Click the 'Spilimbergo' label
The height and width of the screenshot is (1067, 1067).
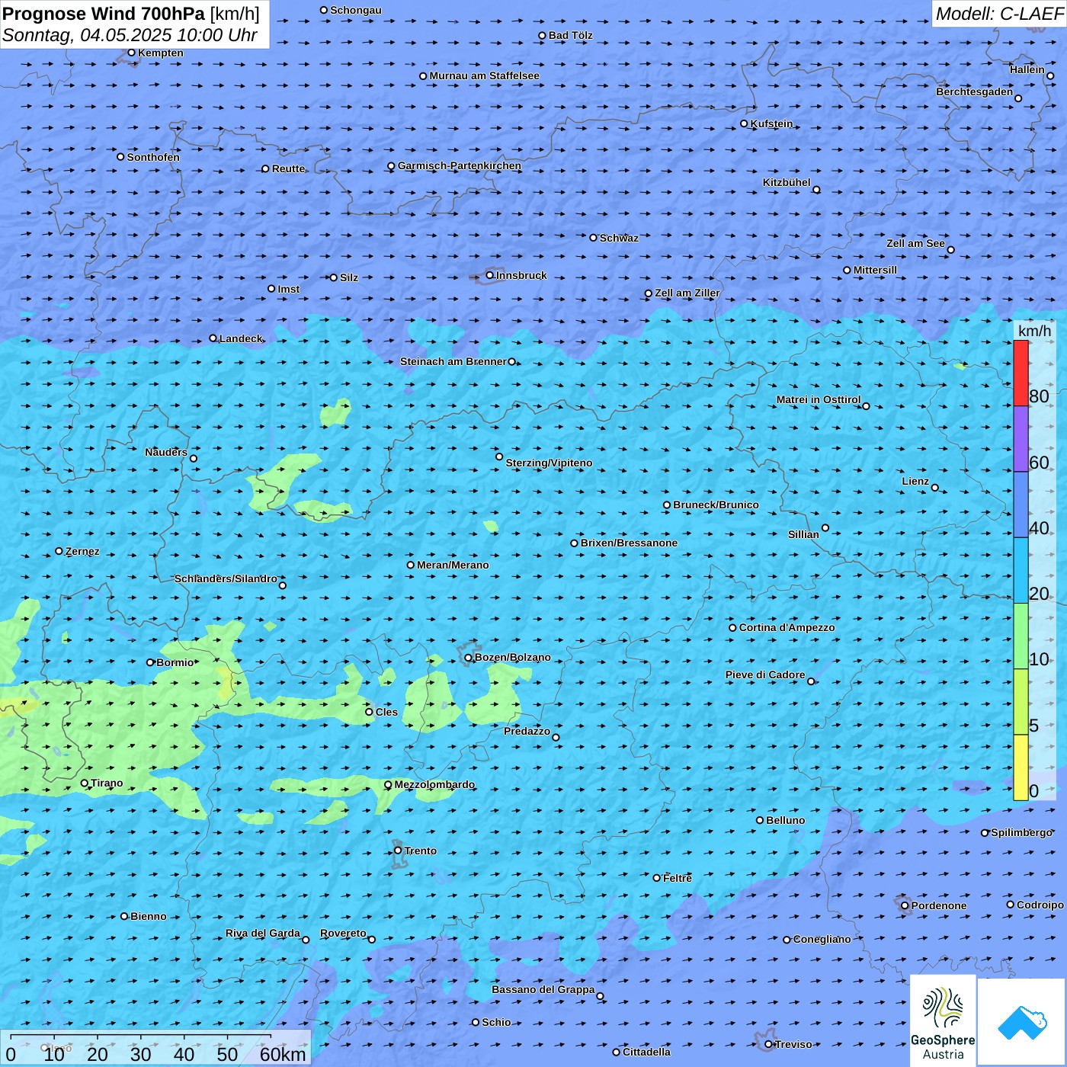(1022, 832)
